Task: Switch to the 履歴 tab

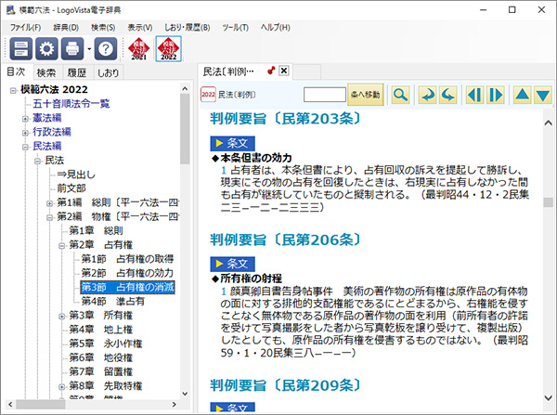Action: point(77,72)
